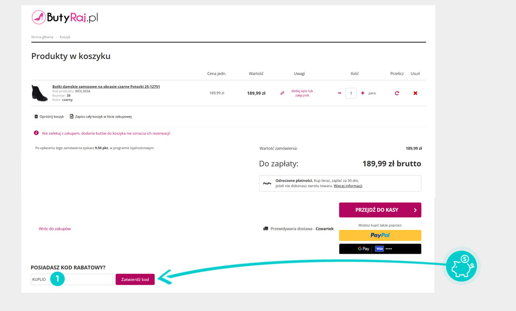Click the piggy bank savings icon
516x311 pixels.
tap(461, 266)
